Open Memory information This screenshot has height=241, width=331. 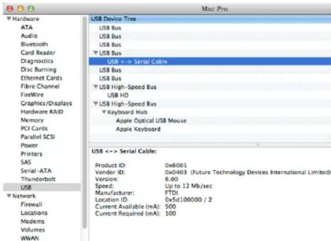point(32,120)
